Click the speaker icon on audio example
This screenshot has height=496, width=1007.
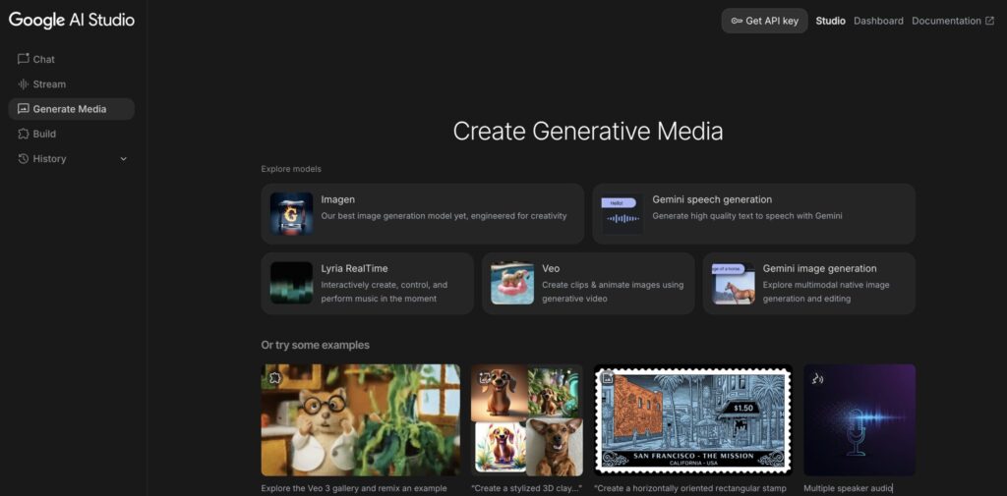(x=817, y=378)
